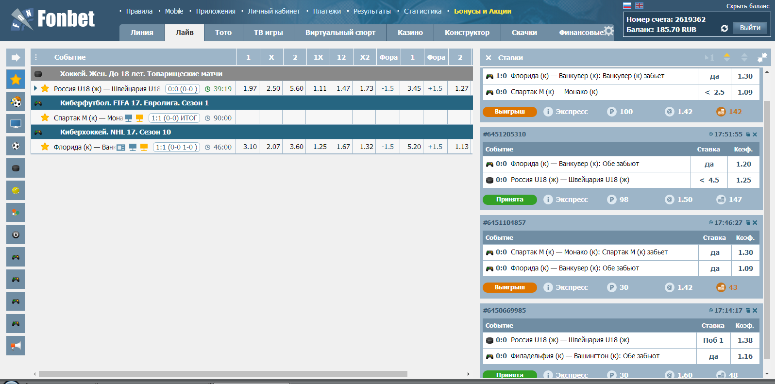This screenshot has height=384, width=775.
Task: Collapse the Киберхоккей. NHL 17 section
Action: 252,132
